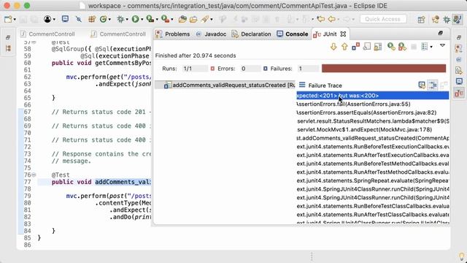Screen dimensions: 467x263
Task: Open the External Tools dropdown arrow
Action: 172,20
